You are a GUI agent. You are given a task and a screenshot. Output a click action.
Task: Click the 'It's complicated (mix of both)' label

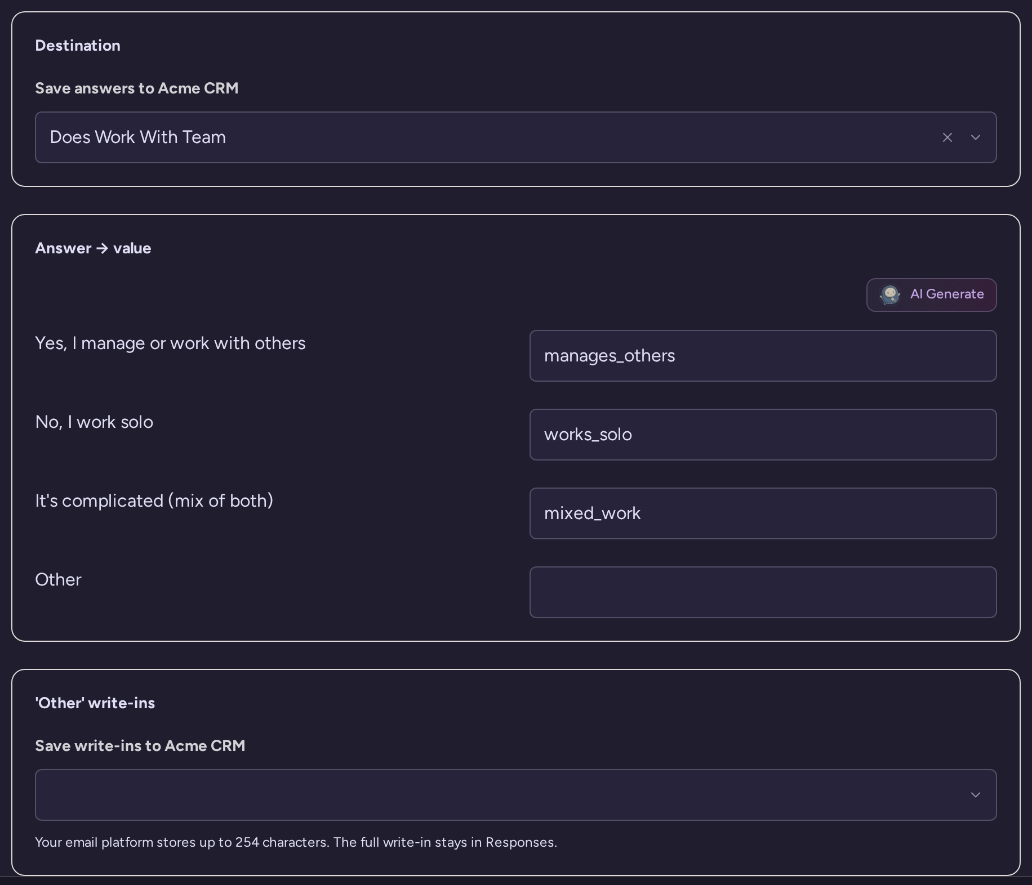click(x=154, y=501)
